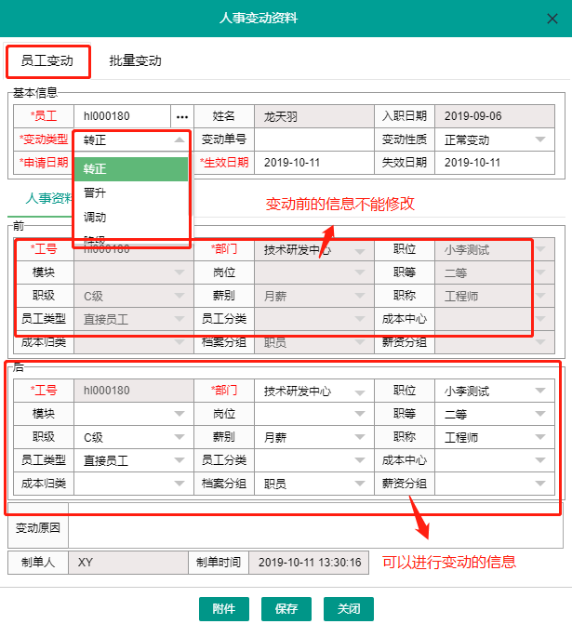Click the 关闭 button at the bottom
Image resolution: width=572 pixels, height=624 pixels.
click(349, 609)
